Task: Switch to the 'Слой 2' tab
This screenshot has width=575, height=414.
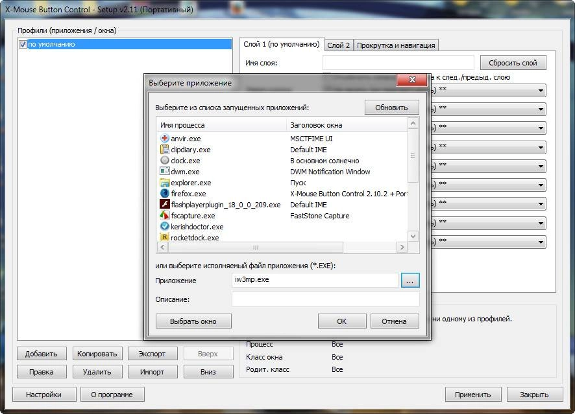Action: tap(339, 45)
